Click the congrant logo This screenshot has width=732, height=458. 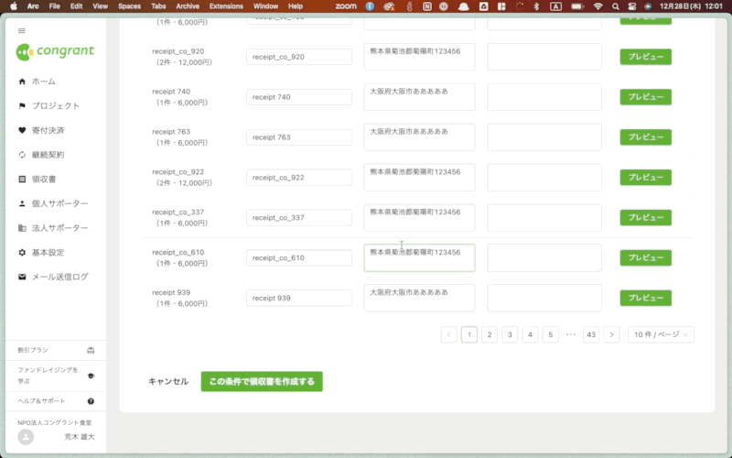point(55,51)
